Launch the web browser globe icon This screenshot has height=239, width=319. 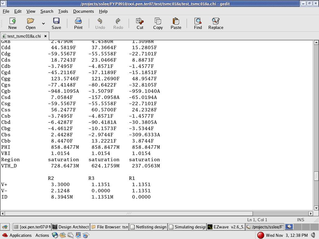tap(55, 235)
